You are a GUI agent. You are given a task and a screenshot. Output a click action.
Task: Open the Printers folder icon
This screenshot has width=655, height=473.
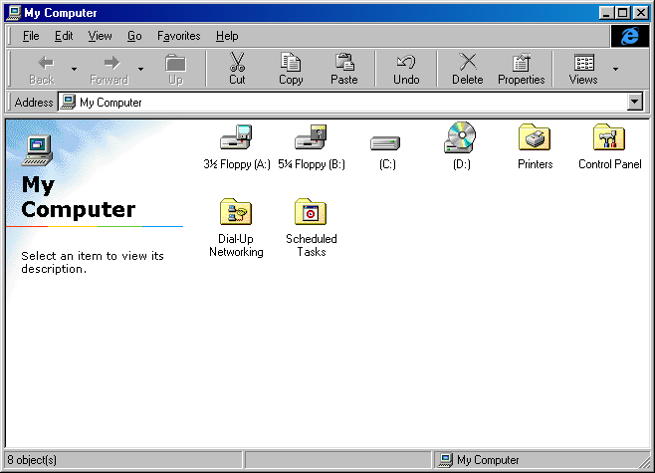pos(535,137)
